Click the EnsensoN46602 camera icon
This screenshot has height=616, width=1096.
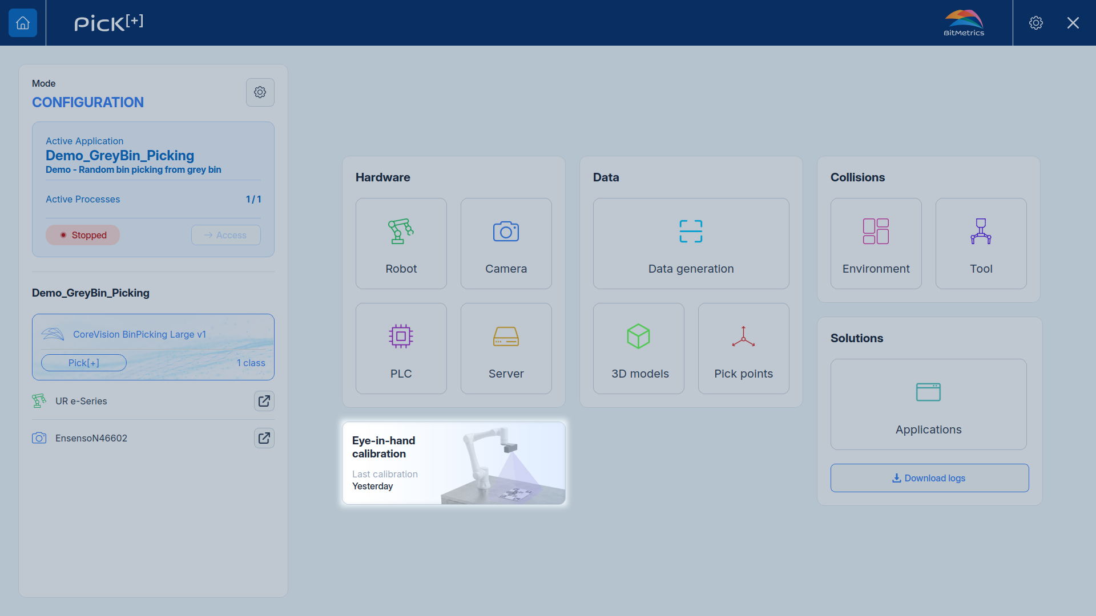coord(39,438)
